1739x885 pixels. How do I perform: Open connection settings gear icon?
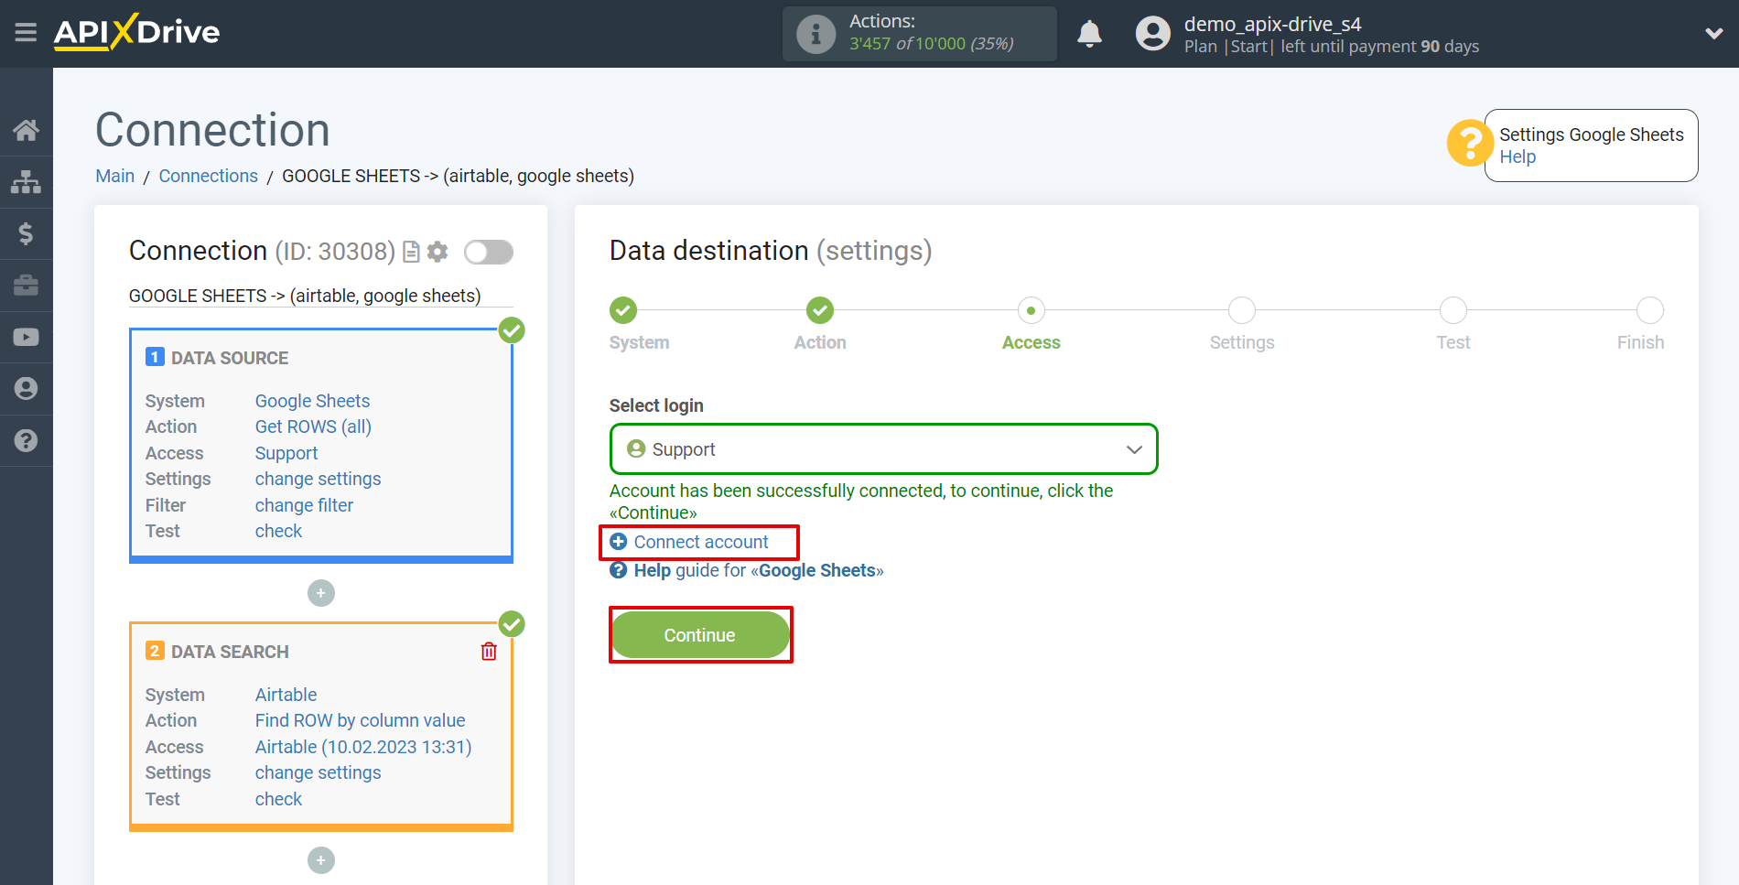coord(437,252)
